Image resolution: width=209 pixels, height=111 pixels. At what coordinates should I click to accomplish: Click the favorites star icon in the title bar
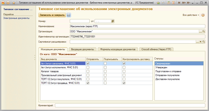pyautogui.click(x=158, y=2)
